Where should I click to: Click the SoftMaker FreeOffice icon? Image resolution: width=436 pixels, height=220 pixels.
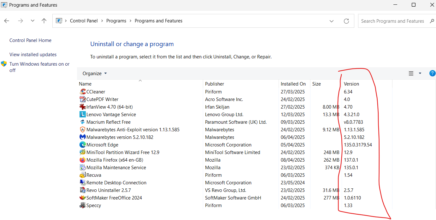point(83,198)
